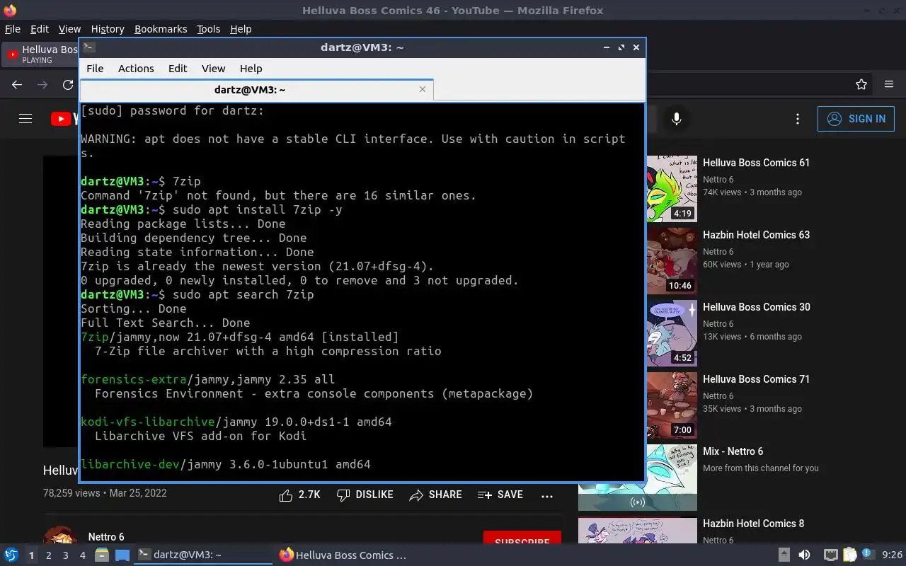Screen dimensions: 906x566
Task: Open Firefox View menu
Action: click(69, 29)
